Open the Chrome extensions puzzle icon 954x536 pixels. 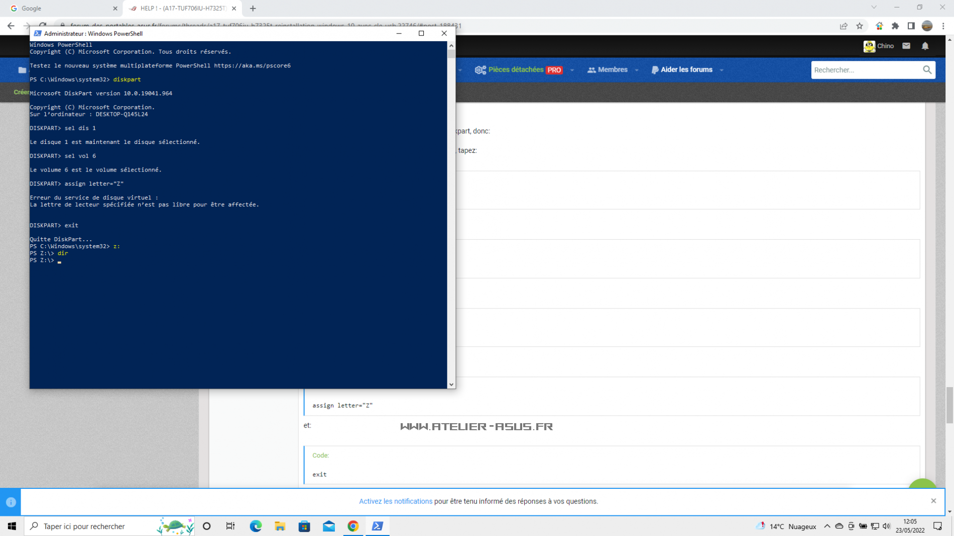[x=895, y=26]
